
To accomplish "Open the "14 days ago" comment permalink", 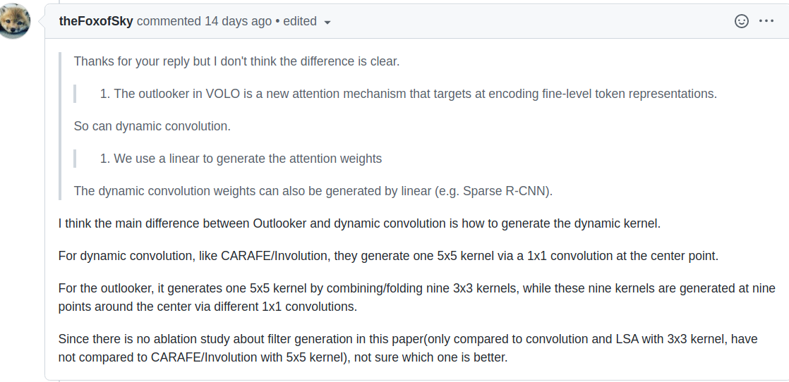I will pos(238,21).
